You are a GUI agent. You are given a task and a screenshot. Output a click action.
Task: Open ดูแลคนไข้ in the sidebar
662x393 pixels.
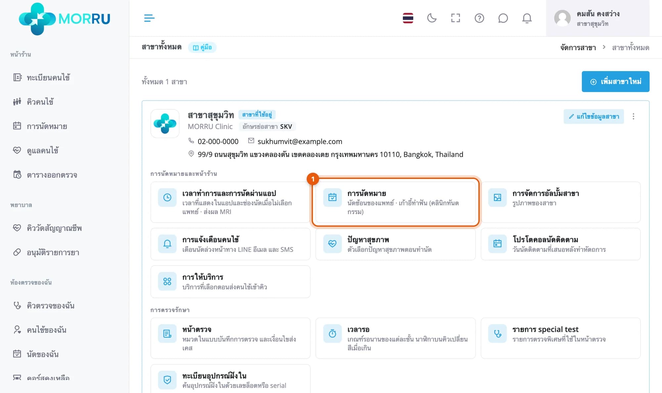pyautogui.click(x=42, y=151)
